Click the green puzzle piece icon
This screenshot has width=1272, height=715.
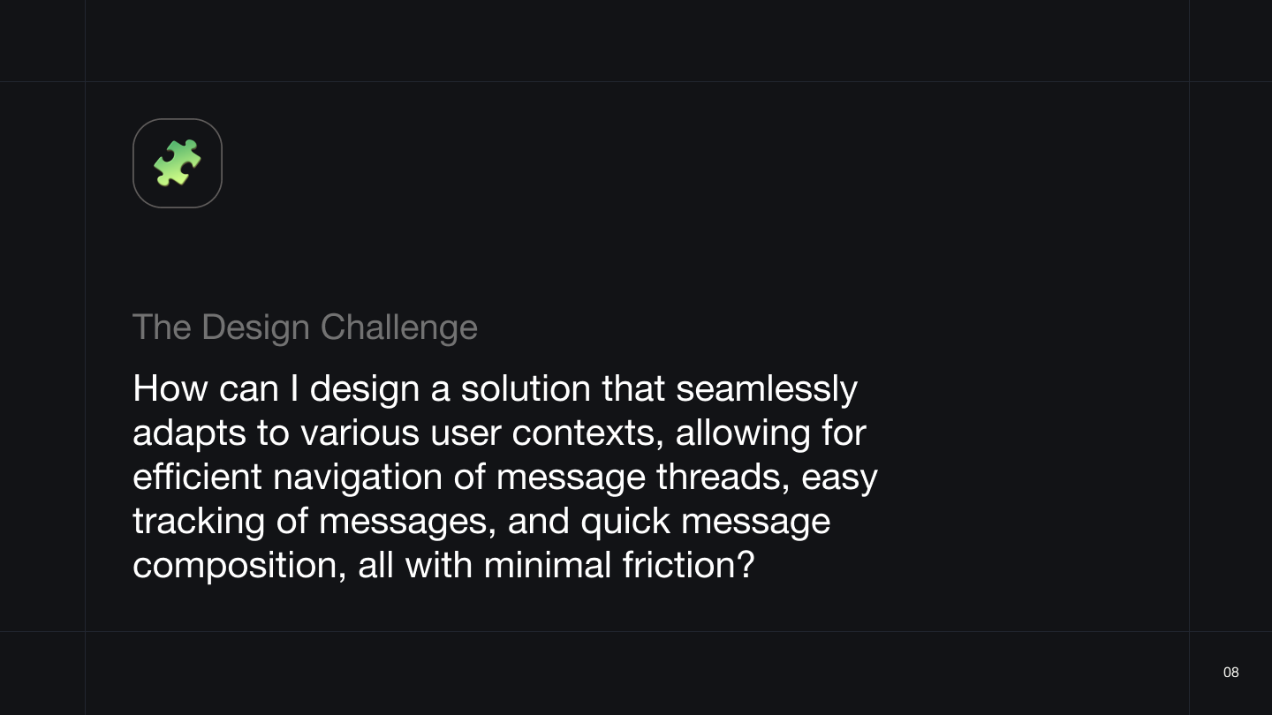pyautogui.click(x=178, y=163)
